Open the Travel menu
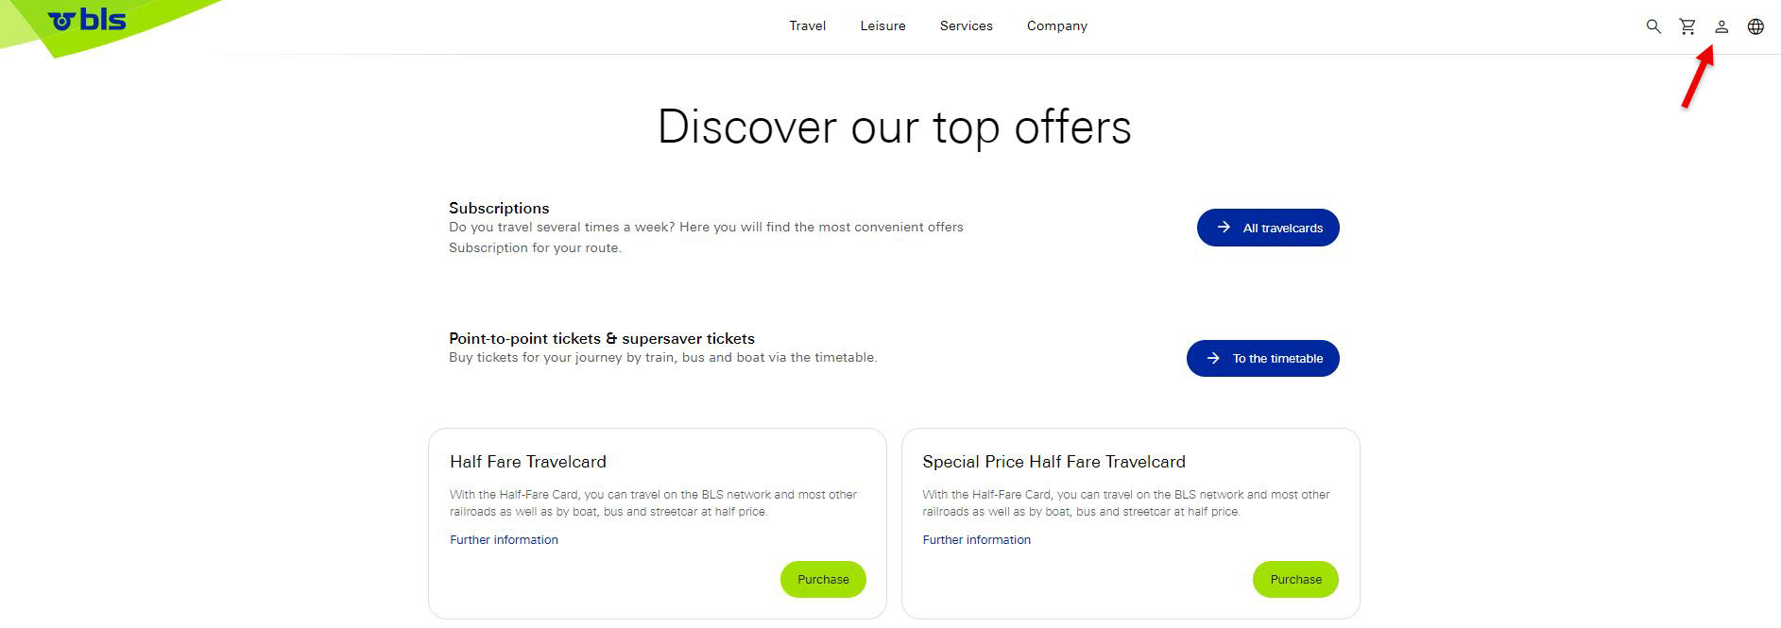The image size is (1781, 628). pos(807,25)
